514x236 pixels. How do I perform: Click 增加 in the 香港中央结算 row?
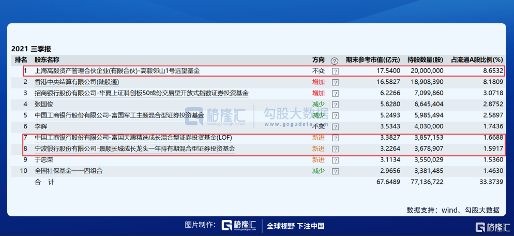[x=319, y=82]
